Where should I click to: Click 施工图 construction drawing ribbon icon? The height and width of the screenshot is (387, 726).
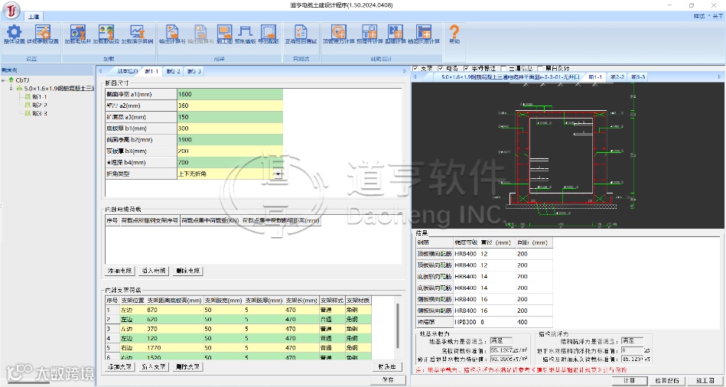[x=225, y=34]
